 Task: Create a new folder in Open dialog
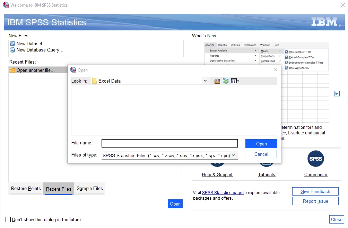(x=226, y=81)
